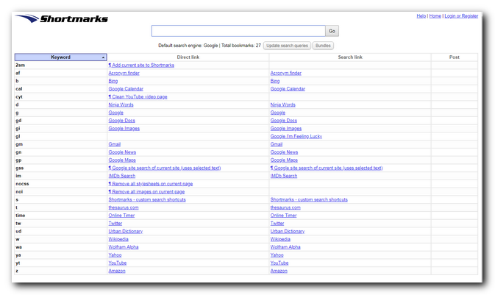
Task: Open Gmail direct link
Action: tap(115, 144)
